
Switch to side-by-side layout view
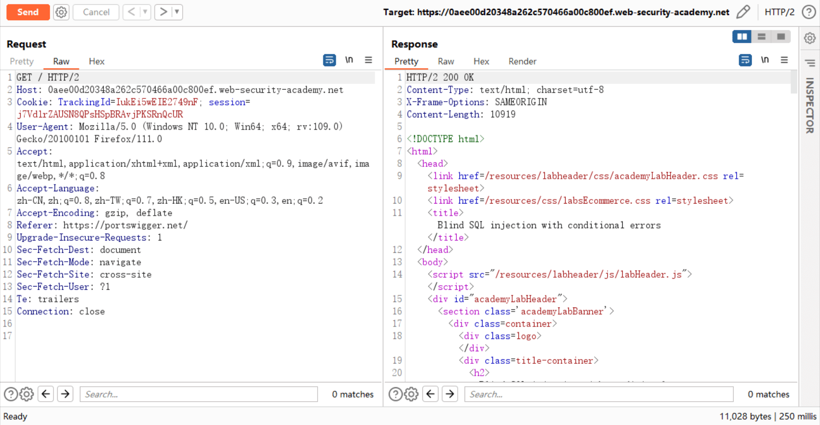[x=742, y=36]
